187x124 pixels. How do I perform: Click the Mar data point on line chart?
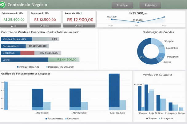[x=112, y=19]
